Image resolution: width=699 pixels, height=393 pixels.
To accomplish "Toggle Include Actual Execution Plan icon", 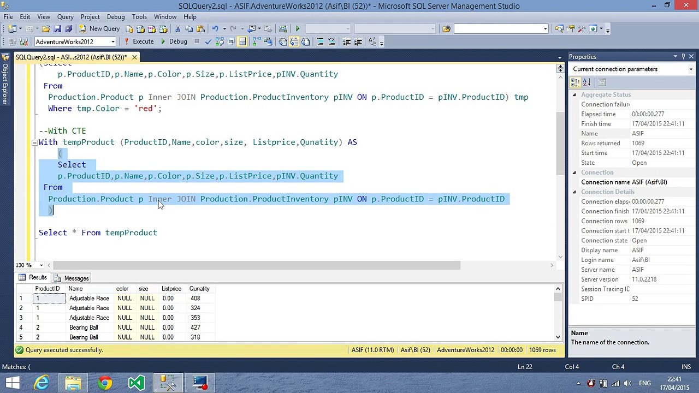I will click(x=256, y=41).
